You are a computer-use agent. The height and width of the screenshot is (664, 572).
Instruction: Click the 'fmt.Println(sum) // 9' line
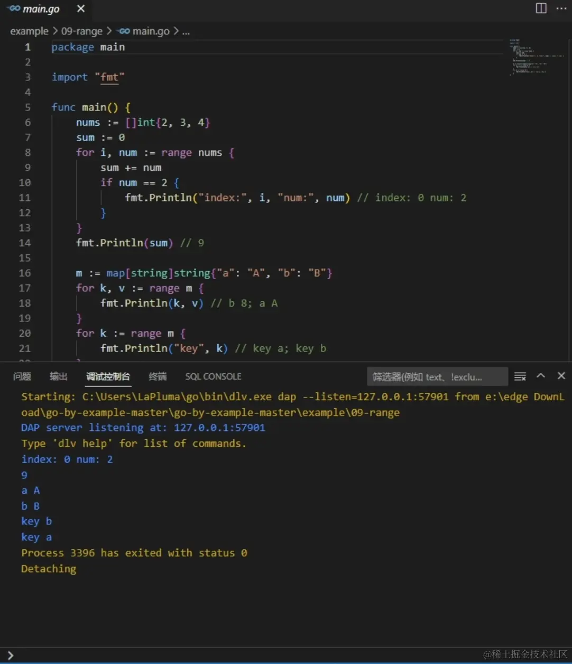[140, 243]
